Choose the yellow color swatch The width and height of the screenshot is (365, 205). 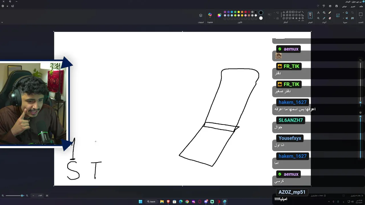(x=239, y=12)
